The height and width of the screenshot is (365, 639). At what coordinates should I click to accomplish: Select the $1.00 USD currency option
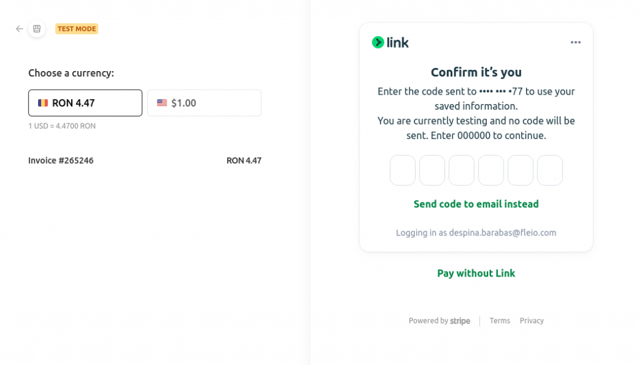pos(204,103)
